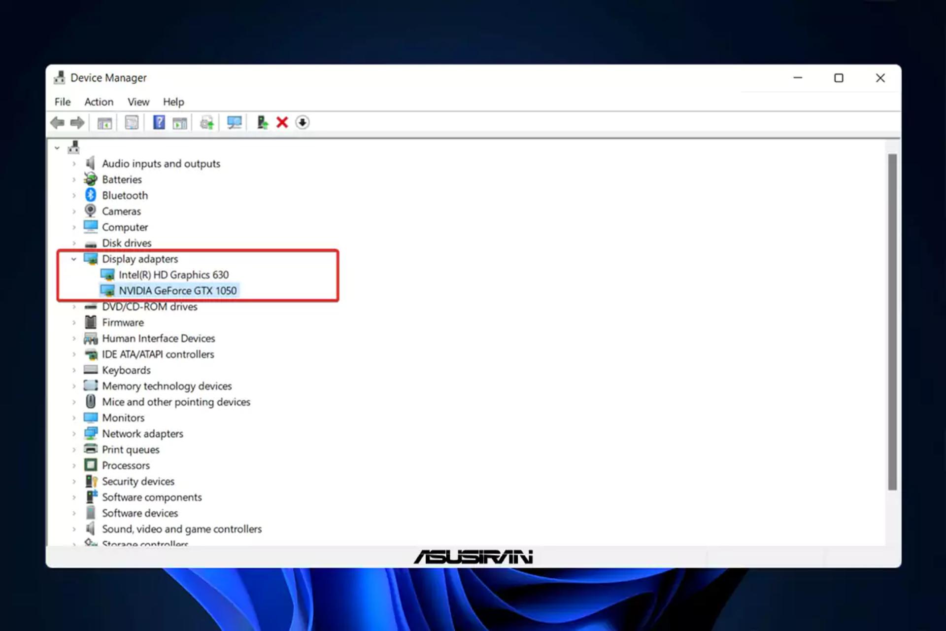
Task: Click the Update driver toolbar icon with green arrow
Action: click(262, 122)
